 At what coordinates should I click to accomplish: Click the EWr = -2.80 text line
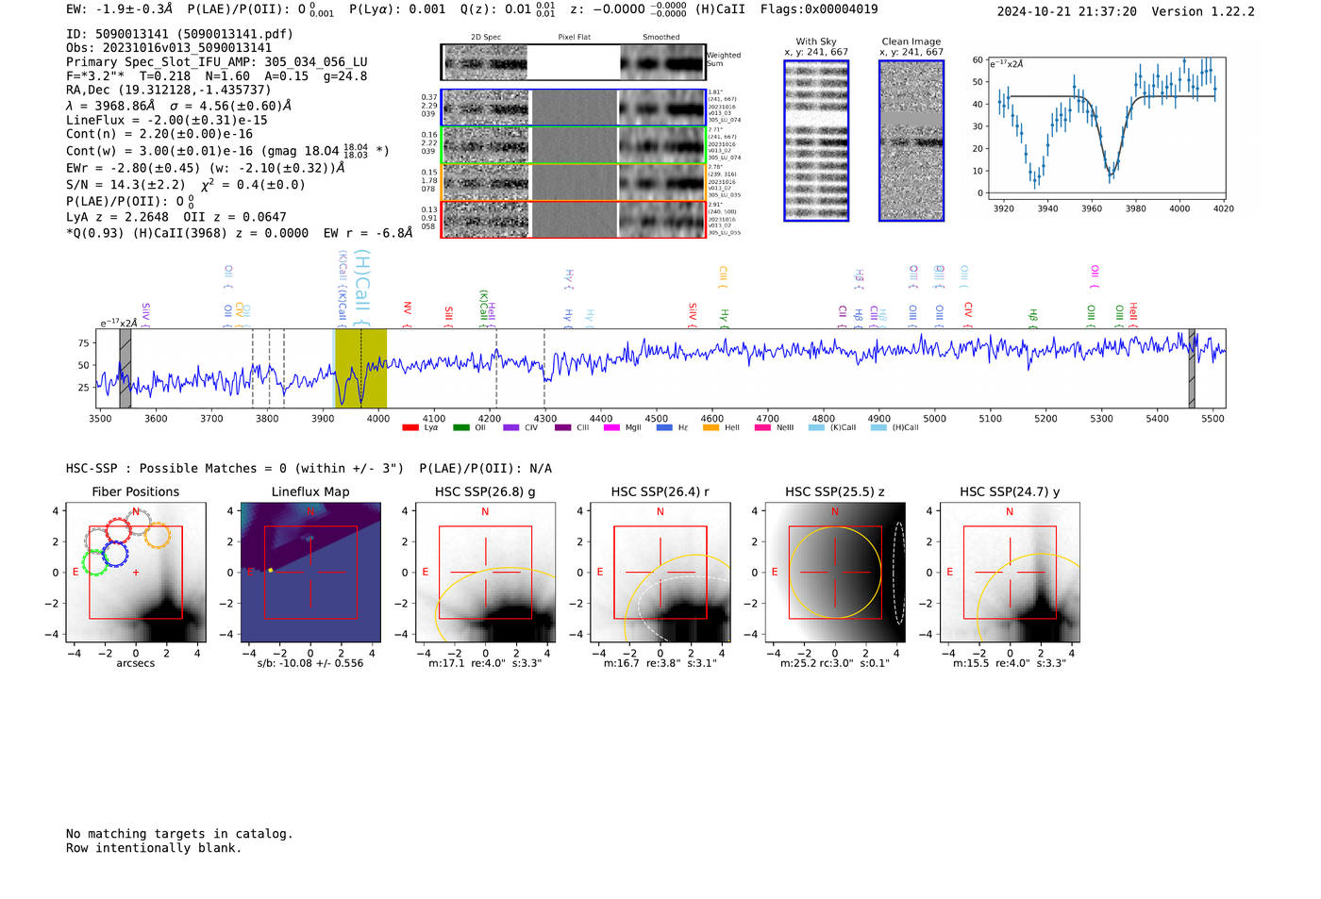tap(205, 168)
